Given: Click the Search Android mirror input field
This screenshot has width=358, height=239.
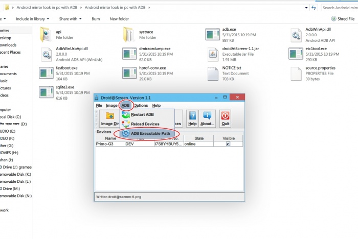Looking at the screenshot, I should [340, 8].
